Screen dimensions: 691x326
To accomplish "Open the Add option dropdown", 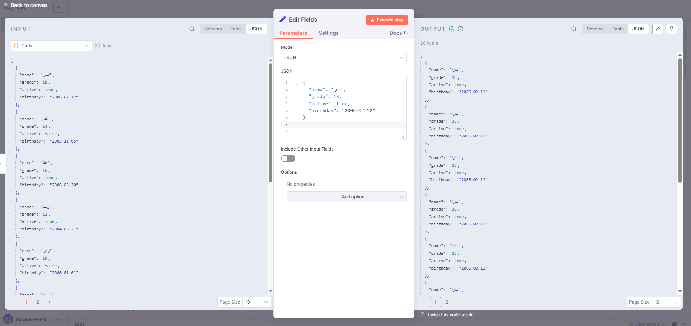I will point(346,197).
